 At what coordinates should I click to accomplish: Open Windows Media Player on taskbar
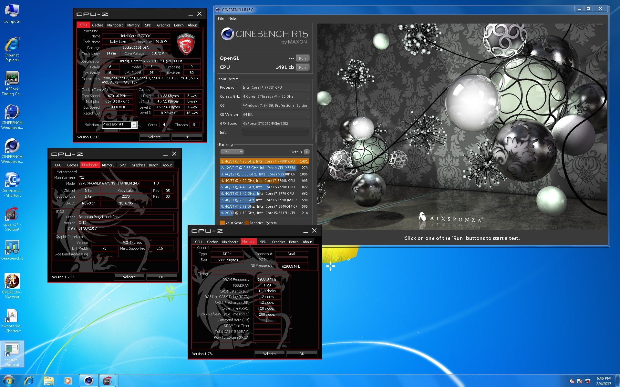68,381
